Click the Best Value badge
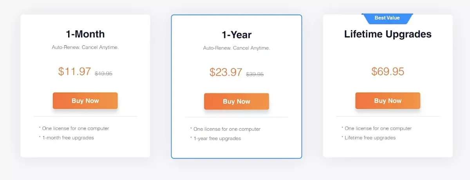Image resolution: width=470 pixels, height=180 pixels. [387, 18]
